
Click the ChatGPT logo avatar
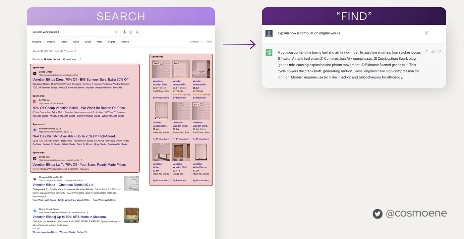click(269, 52)
